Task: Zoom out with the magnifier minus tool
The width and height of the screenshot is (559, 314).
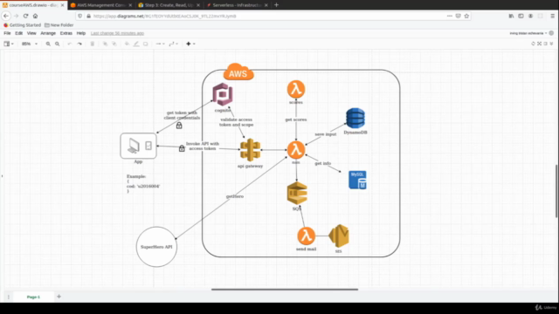Action: click(x=57, y=44)
